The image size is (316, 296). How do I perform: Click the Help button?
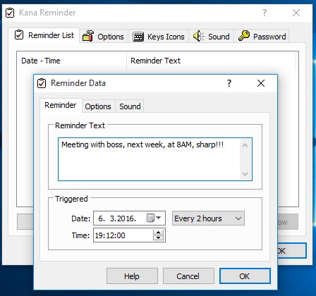(x=132, y=276)
